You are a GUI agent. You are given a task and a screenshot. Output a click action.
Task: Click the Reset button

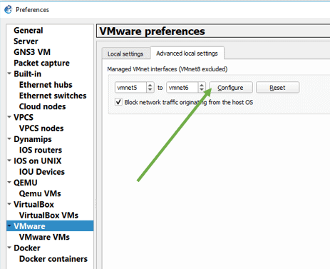[x=277, y=88]
